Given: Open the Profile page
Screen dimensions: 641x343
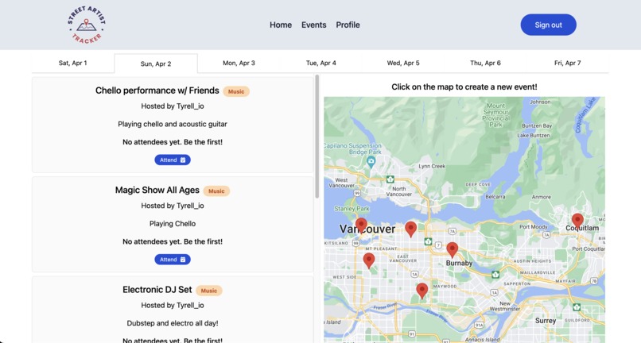Looking at the screenshot, I should coord(348,25).
